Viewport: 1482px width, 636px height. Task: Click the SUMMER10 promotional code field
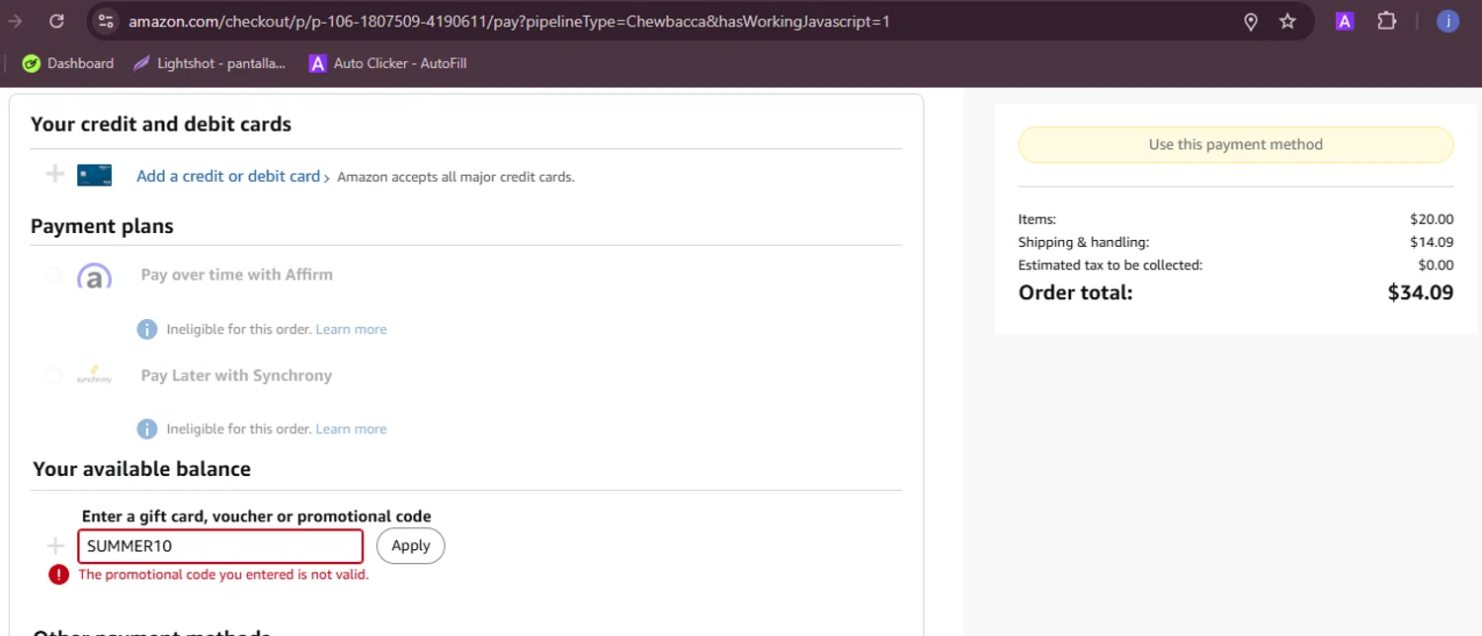(220, 546)
